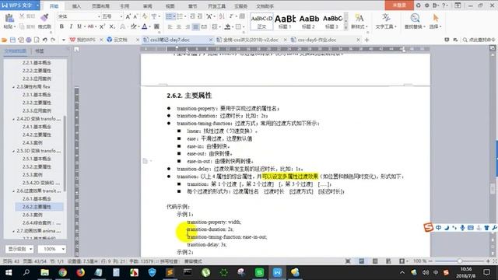Switch to css-day6-作业.doc document tab
This screenshot has height=280, width=498.
317,40
